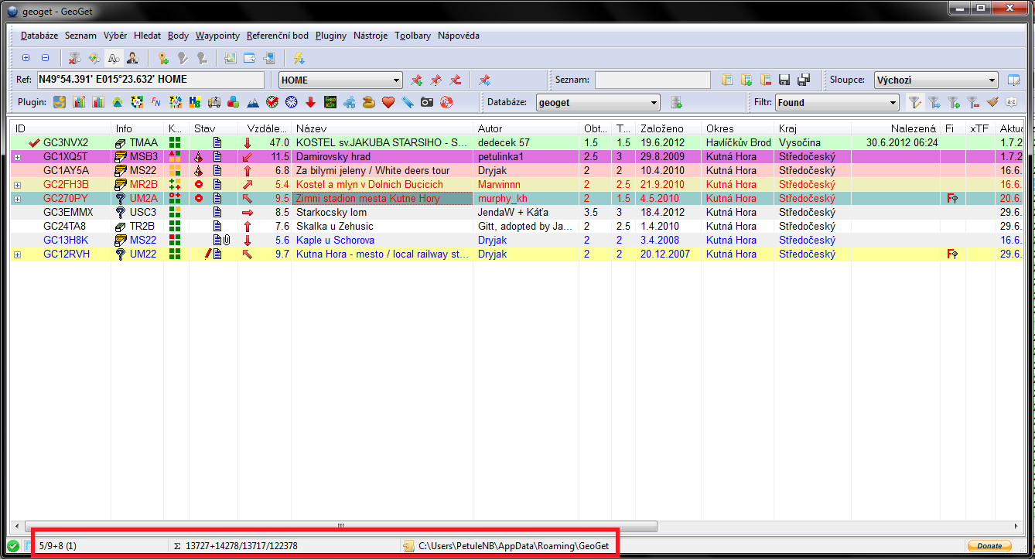
Task: Sort by the Název column header
Action: pyautogui.click(x=383, y=128)
